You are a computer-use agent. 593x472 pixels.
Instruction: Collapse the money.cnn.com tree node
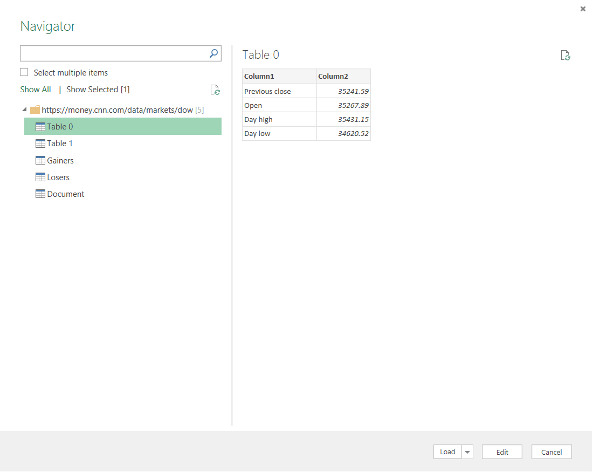[25, 110]
